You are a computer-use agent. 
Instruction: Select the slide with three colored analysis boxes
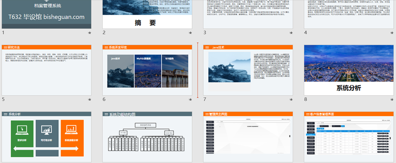(x=46, y=137)
